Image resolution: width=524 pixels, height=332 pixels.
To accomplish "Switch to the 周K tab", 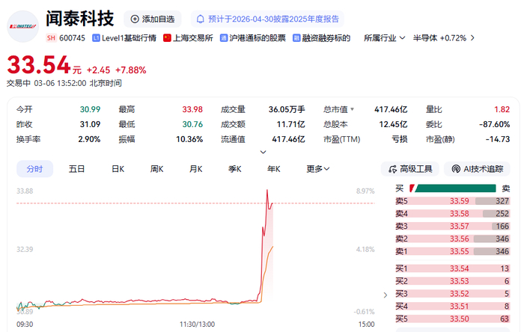I will pyautogui.click(x=156, y=169).
